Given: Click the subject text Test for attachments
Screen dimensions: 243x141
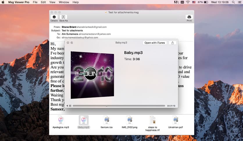Looking at the screenshot, I should (x=72, y=31).
